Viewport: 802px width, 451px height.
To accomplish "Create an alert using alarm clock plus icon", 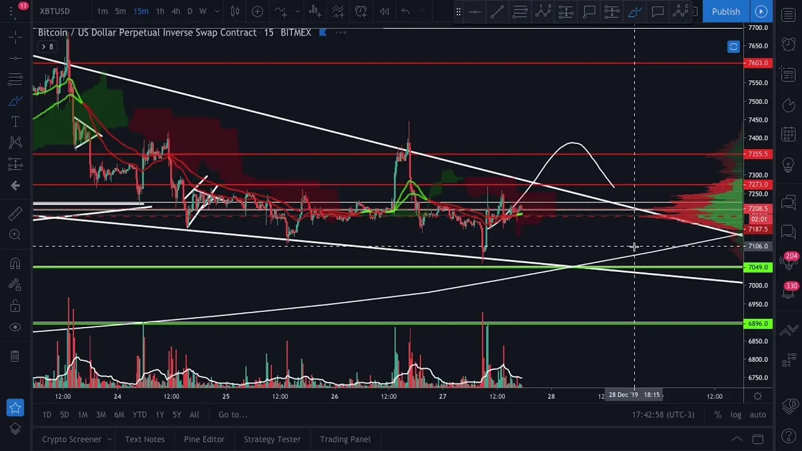I will click(361, 11).
